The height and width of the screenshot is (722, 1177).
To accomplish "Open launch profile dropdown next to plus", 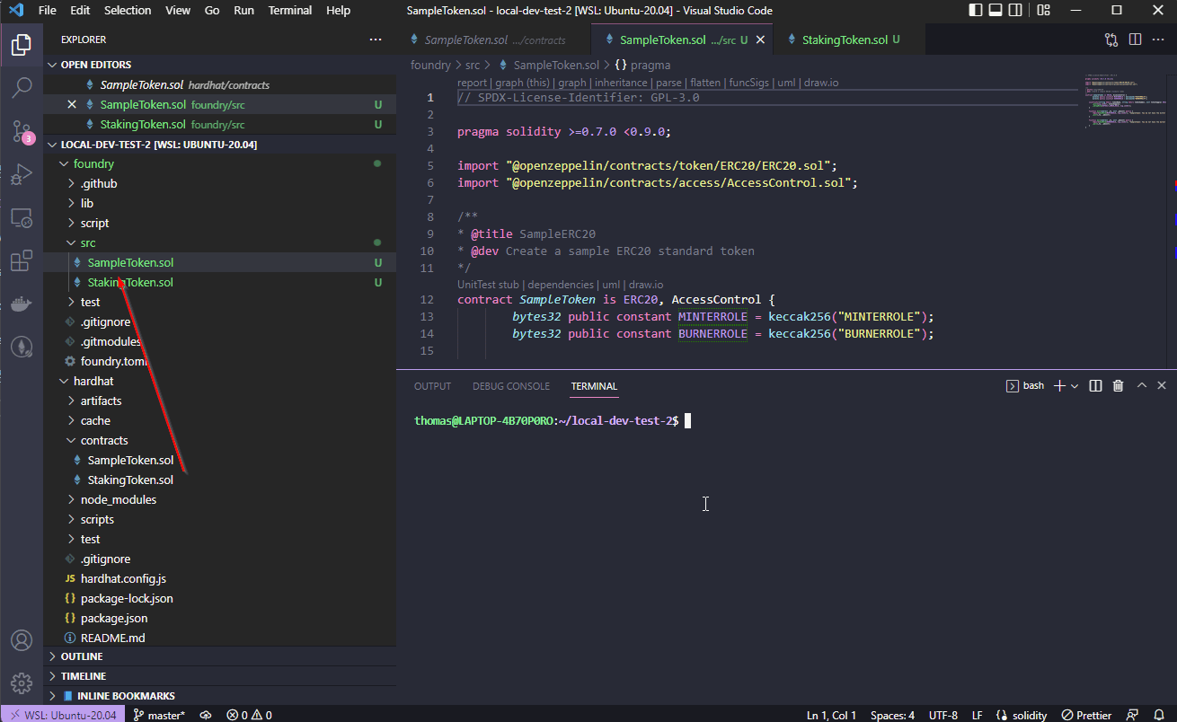I will (x=1075, y=386).
